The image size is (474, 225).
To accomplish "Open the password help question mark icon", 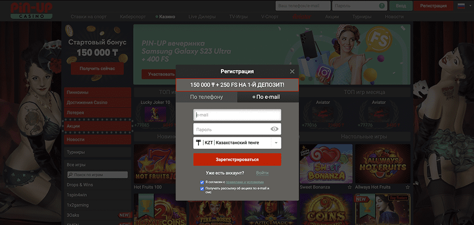I will click(x=382, y=6).
